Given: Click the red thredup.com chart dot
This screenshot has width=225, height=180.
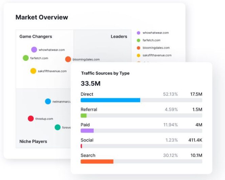Looking at the screenshot, I should 31,119.
